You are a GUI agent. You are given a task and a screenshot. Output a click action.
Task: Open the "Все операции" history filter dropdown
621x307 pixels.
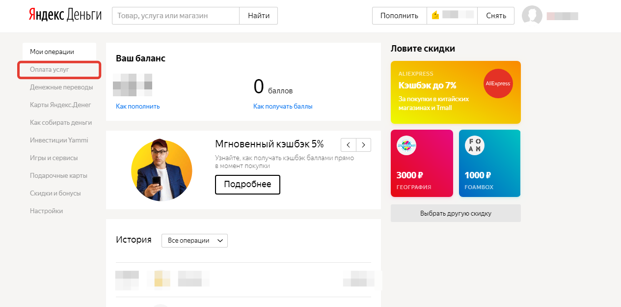(194, 240)
